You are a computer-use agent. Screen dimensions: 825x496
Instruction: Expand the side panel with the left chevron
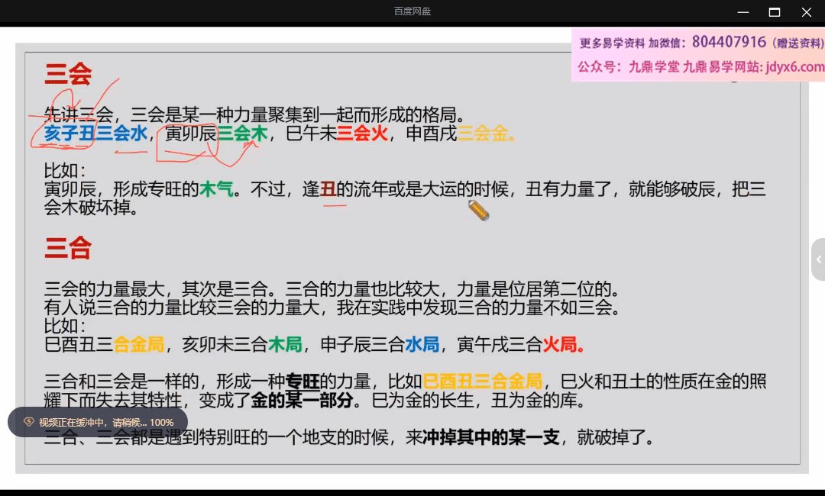point(818,259)
